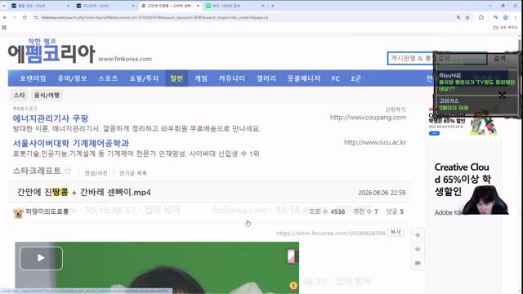Open a new browser tab with plus
The height and width of the screenshot is (294, 523).
[272, 6]
